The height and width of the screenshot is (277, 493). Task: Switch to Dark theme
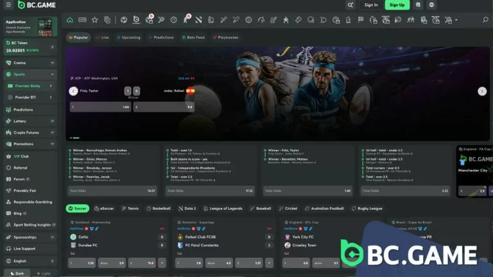(17, 274)
